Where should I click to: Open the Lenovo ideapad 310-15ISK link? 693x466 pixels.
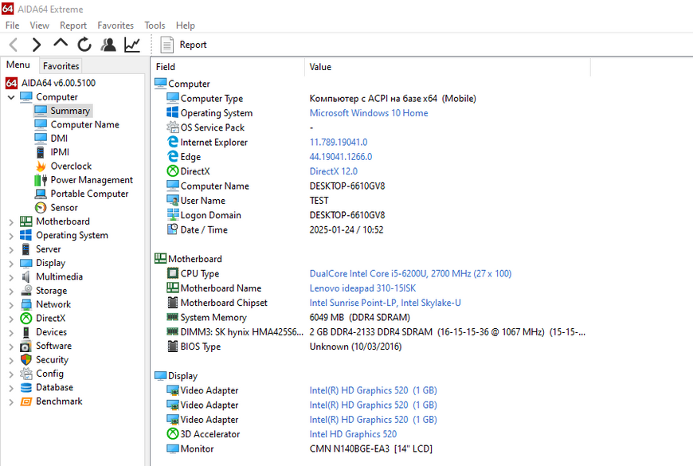point(362,288)
